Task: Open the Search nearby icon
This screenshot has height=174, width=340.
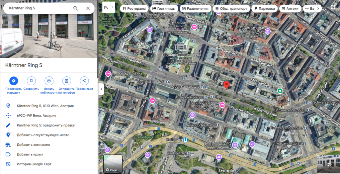Action: 49,81
